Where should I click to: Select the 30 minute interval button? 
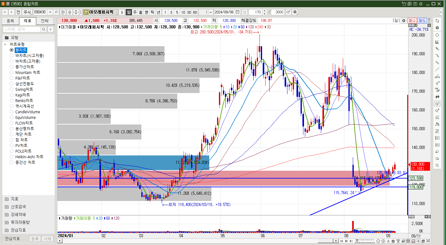[189, 12]
